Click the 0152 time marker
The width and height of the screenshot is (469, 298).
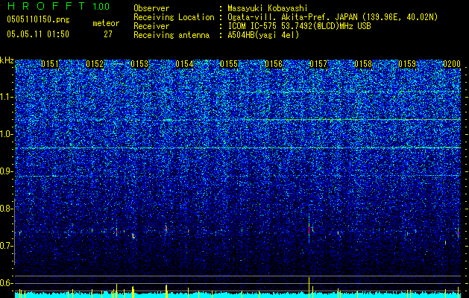[95, 64]
